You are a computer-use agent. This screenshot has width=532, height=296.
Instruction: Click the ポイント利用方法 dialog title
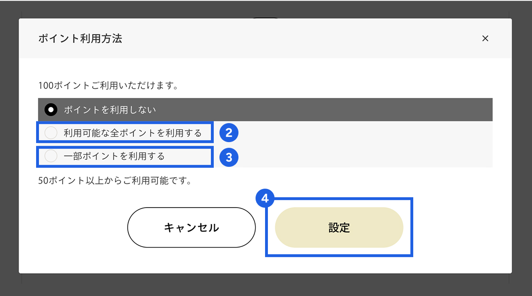(80, 39)
